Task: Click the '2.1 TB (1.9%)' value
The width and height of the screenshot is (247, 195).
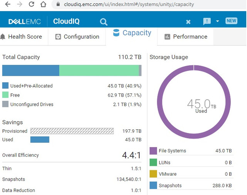Action: [x=127, y=105]
